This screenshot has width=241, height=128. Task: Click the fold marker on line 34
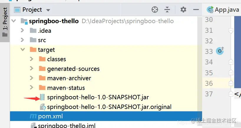[x=231, y=62]
